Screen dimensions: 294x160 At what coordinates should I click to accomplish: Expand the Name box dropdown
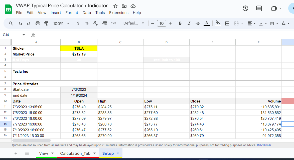pyautogui.click(x=24, y=35)
